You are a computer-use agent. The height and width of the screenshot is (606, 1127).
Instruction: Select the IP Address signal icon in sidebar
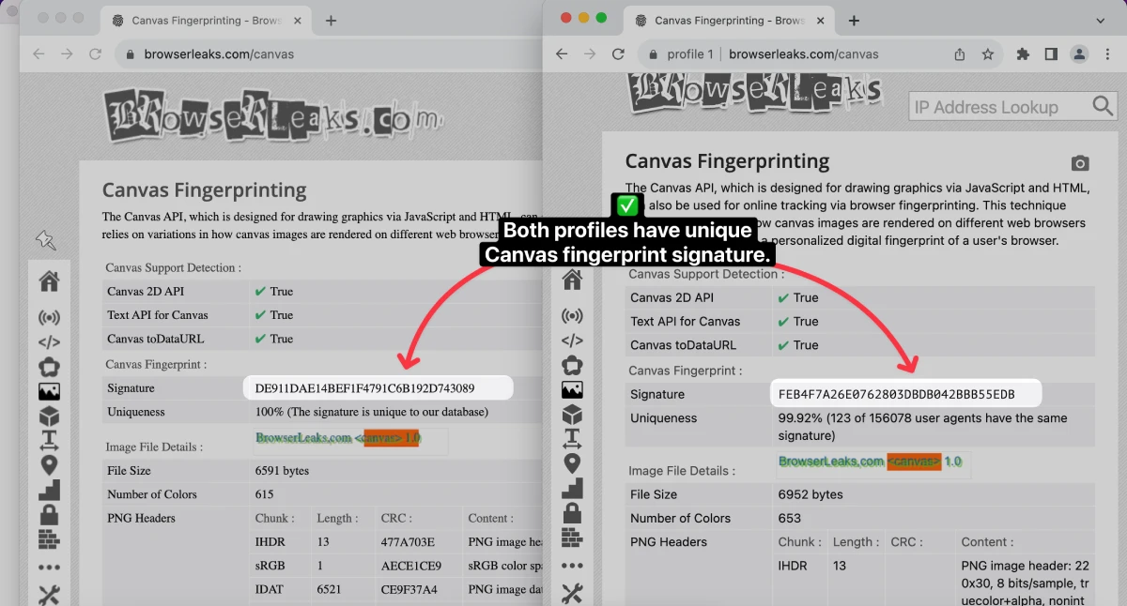573,315
